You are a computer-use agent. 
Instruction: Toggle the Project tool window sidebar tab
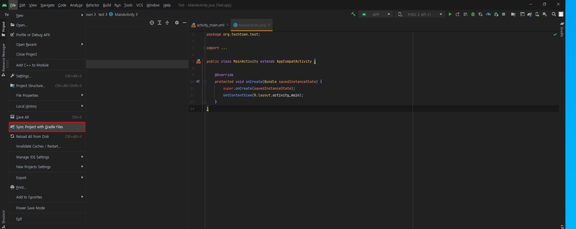pyautogui.click(x=4, y=29)
